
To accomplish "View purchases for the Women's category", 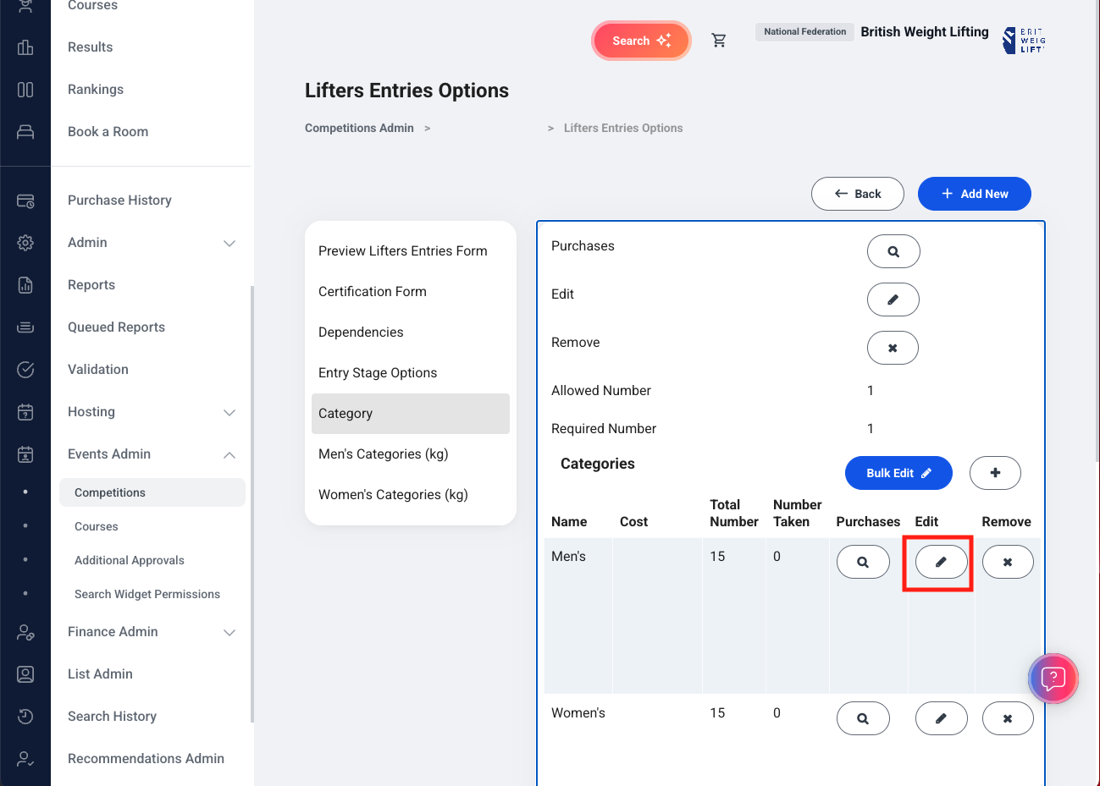I will (x=863, y=718).
